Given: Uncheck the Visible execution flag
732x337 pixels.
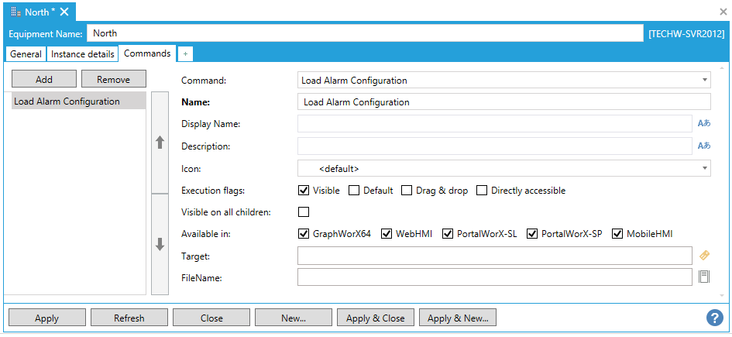Looking at the screenshot, I should pos(304,191).
